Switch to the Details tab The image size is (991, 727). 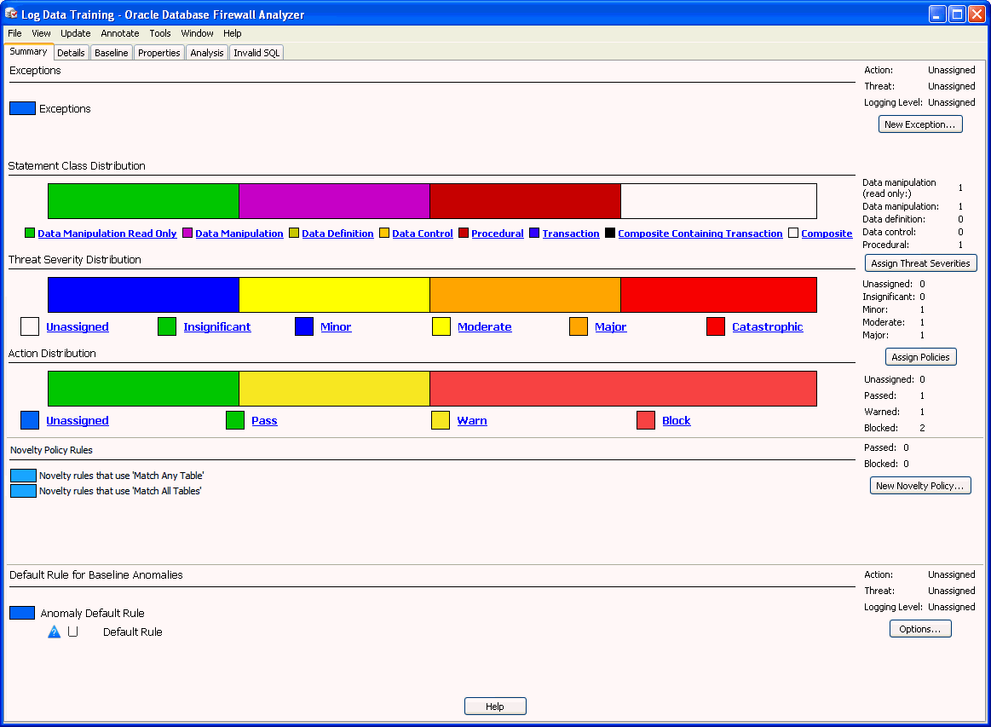pyautogui.click(x=71, y=53)
